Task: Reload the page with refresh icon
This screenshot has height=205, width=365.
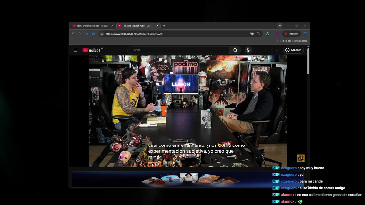Action: tap(87, 34)
